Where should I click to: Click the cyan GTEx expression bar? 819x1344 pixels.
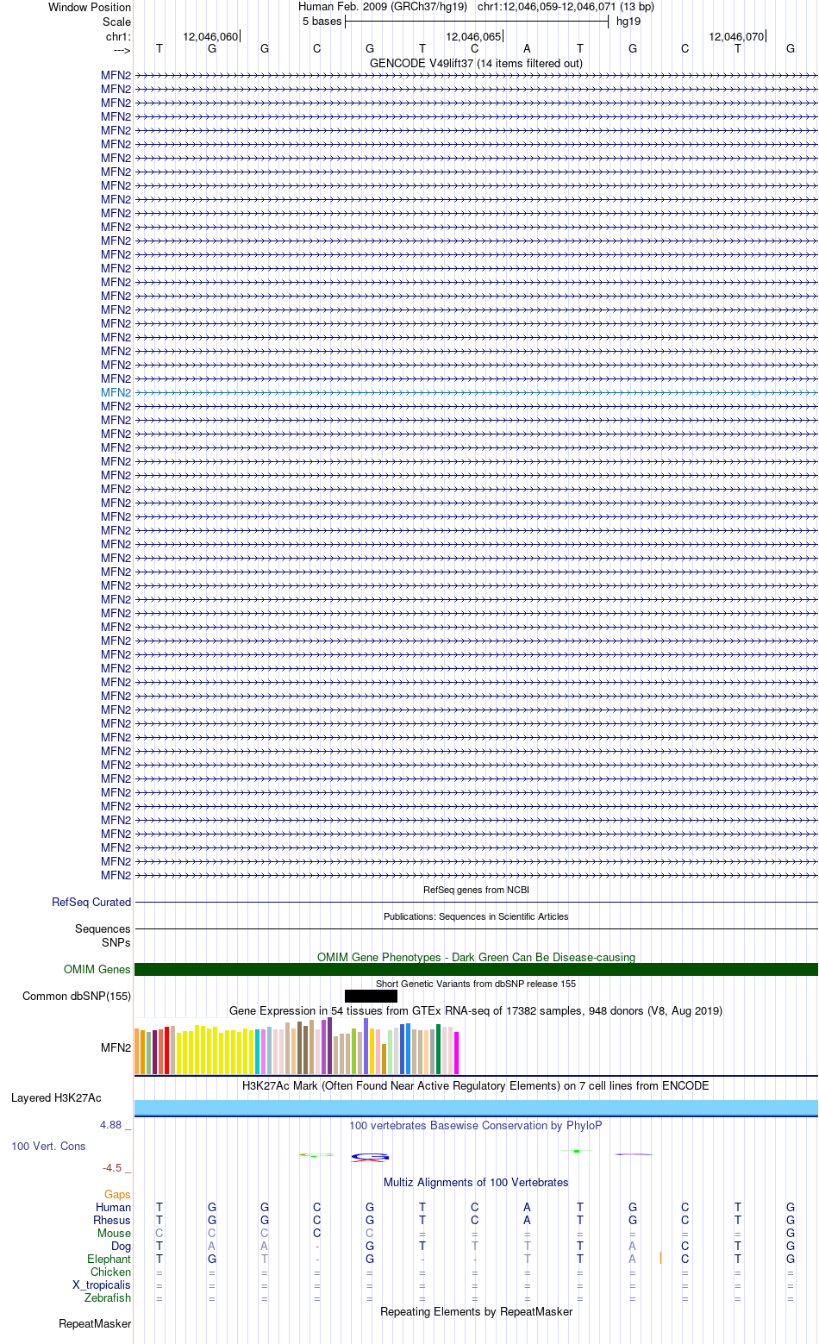pos(258,1052)
